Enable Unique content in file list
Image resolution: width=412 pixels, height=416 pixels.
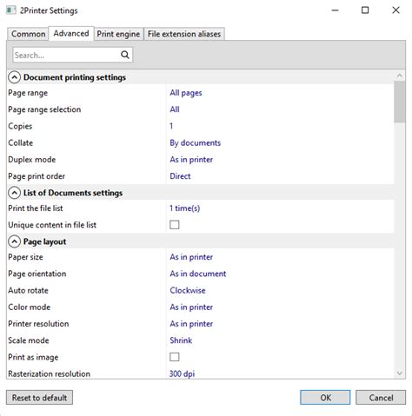tap(175, 225)
